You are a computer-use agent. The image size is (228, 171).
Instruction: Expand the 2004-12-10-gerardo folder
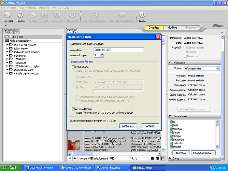7,45
